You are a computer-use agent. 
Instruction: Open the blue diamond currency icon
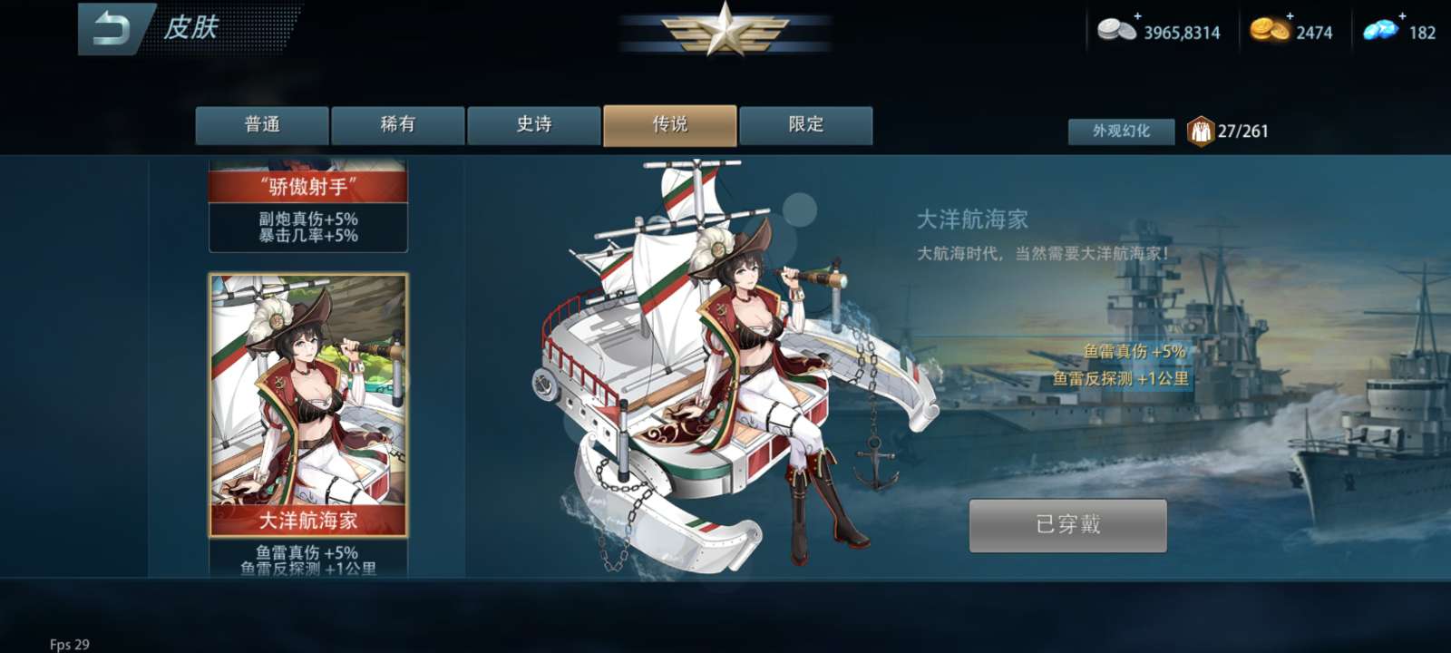[x=1380, y=30]
